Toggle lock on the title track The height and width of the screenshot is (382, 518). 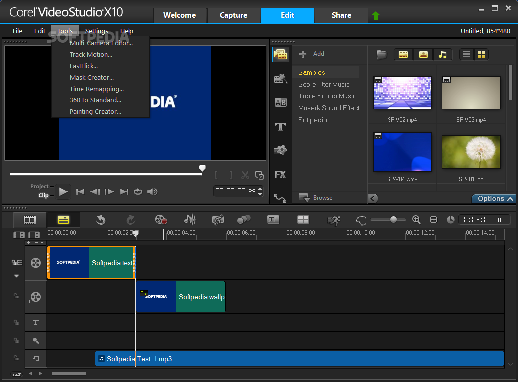(16, 322)
